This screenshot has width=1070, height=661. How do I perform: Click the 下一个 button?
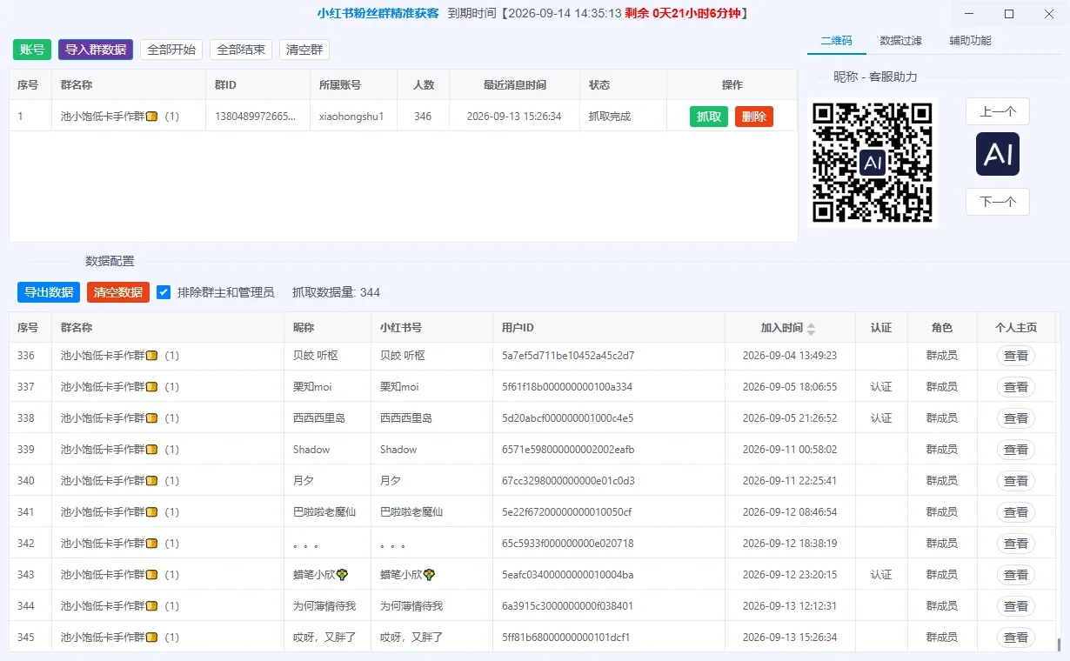(x=998, y=202)
